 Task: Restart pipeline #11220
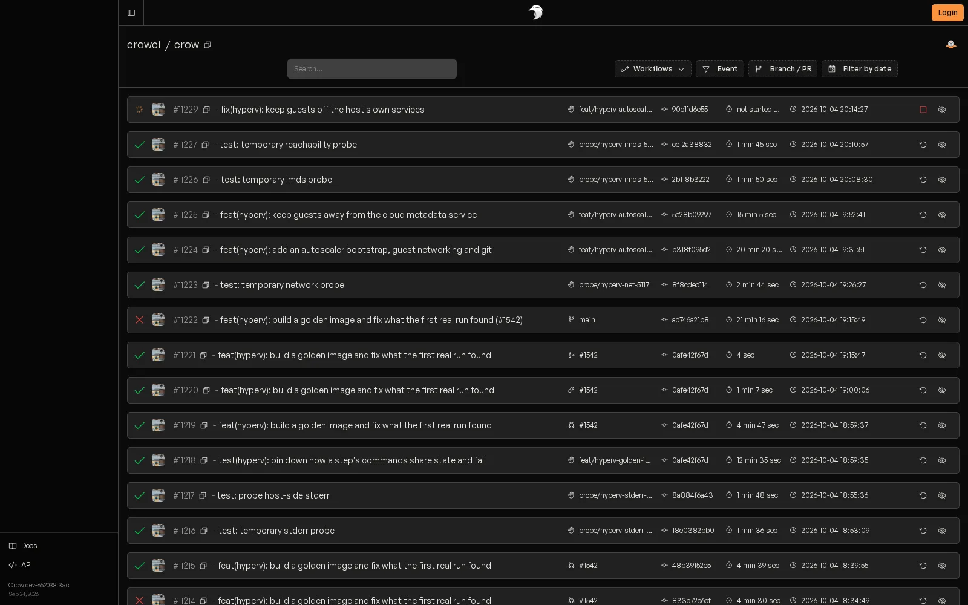(923, 390)
